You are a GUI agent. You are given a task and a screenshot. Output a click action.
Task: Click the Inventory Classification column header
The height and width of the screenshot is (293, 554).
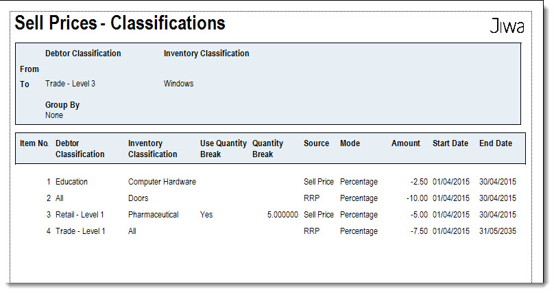point(153,149)
